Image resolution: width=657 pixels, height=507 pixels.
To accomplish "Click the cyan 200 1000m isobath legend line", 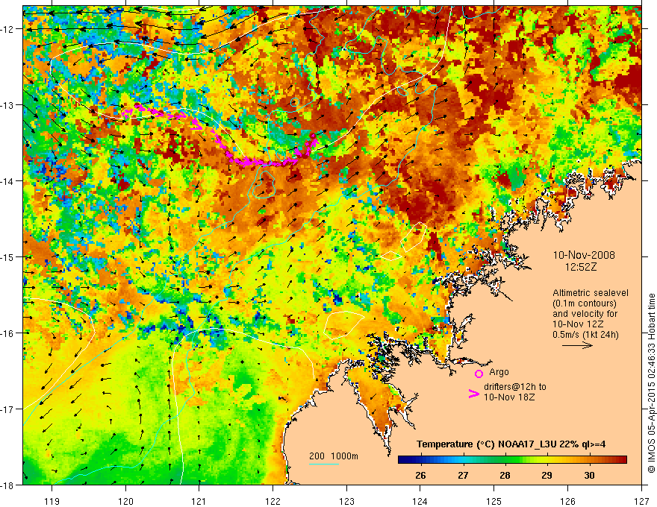I will point(324,464).
